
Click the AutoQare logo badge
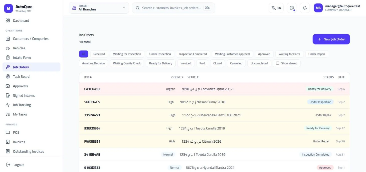click(x=8, y=8)
